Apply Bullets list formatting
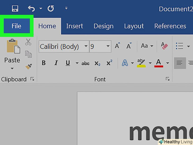This screenshot has height=145, width=193. [x=179, y=46]
